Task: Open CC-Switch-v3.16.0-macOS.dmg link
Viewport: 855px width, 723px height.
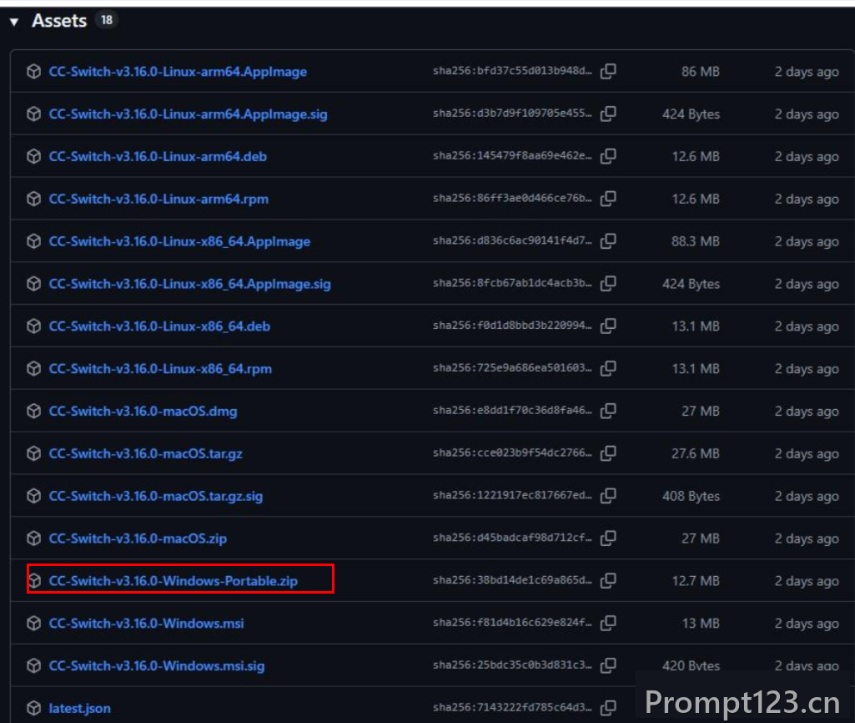Action: tap(143, 411)
